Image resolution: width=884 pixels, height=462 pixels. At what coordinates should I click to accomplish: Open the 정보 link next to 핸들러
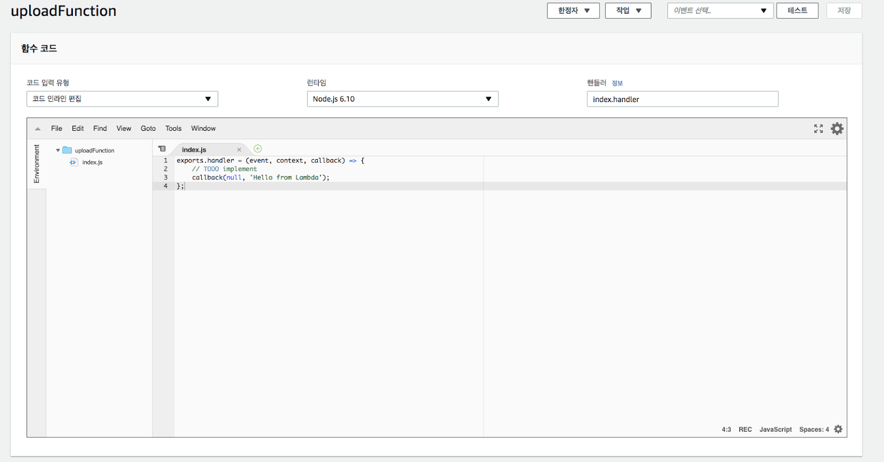point(617,83)
